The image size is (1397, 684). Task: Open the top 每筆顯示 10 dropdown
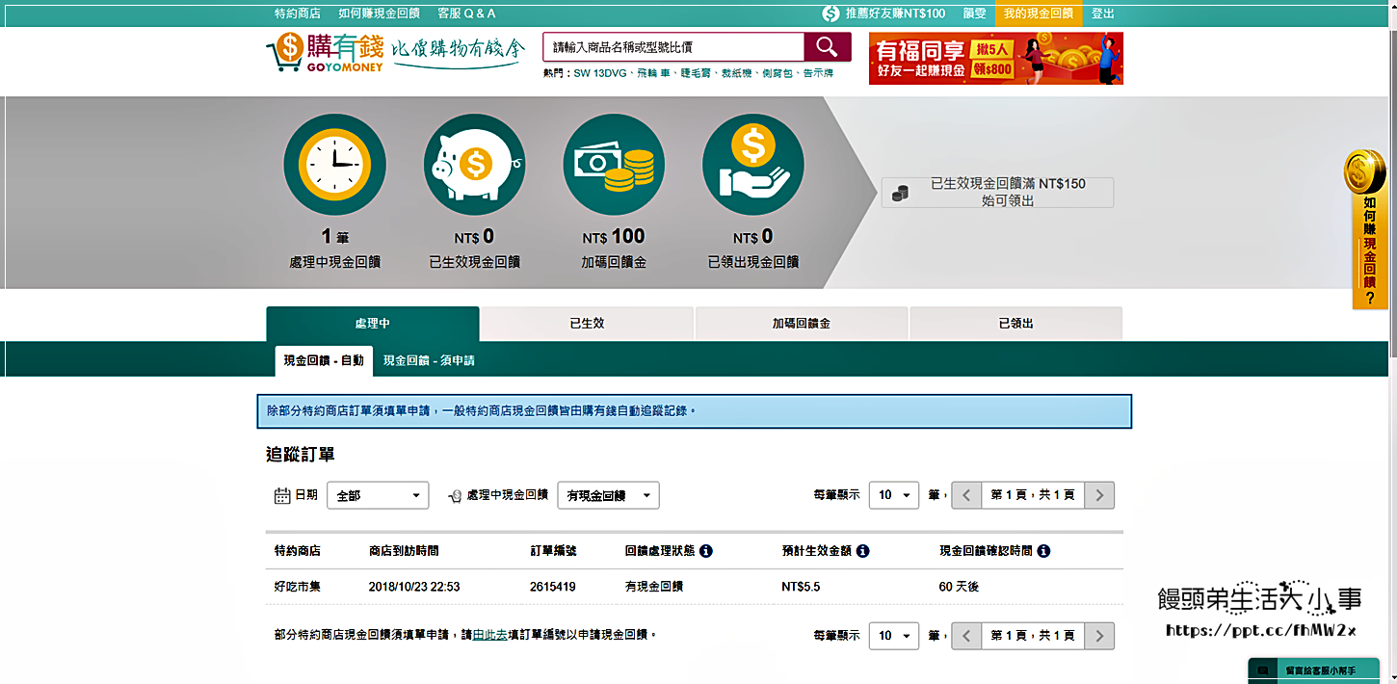[x=893, y=495]
